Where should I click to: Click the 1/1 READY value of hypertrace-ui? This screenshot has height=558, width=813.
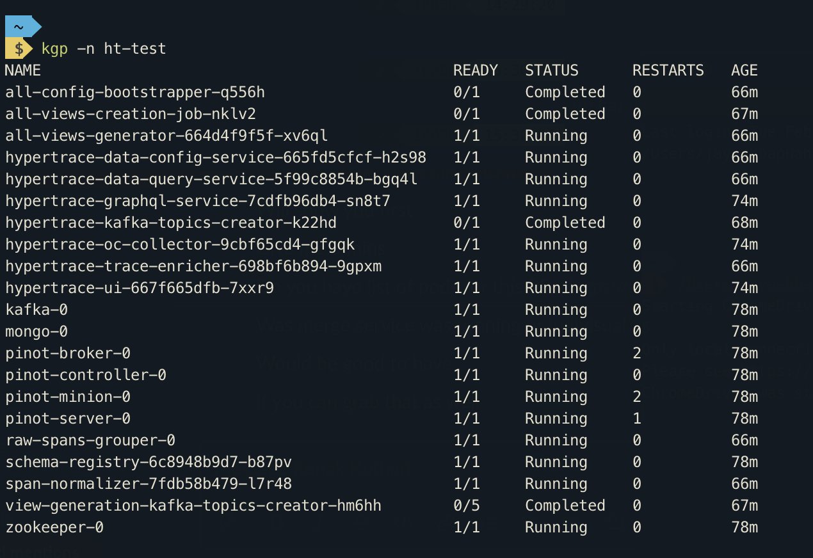pos(467,288)
